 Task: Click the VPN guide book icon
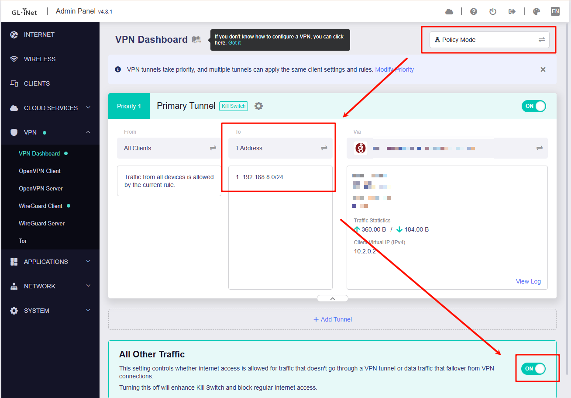pos(196,40)
